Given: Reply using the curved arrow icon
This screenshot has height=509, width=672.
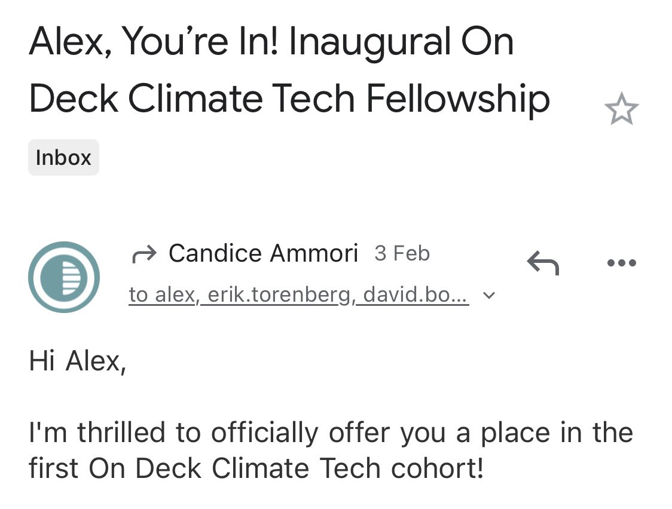Looking at the screenshot, I should (543, 262).
